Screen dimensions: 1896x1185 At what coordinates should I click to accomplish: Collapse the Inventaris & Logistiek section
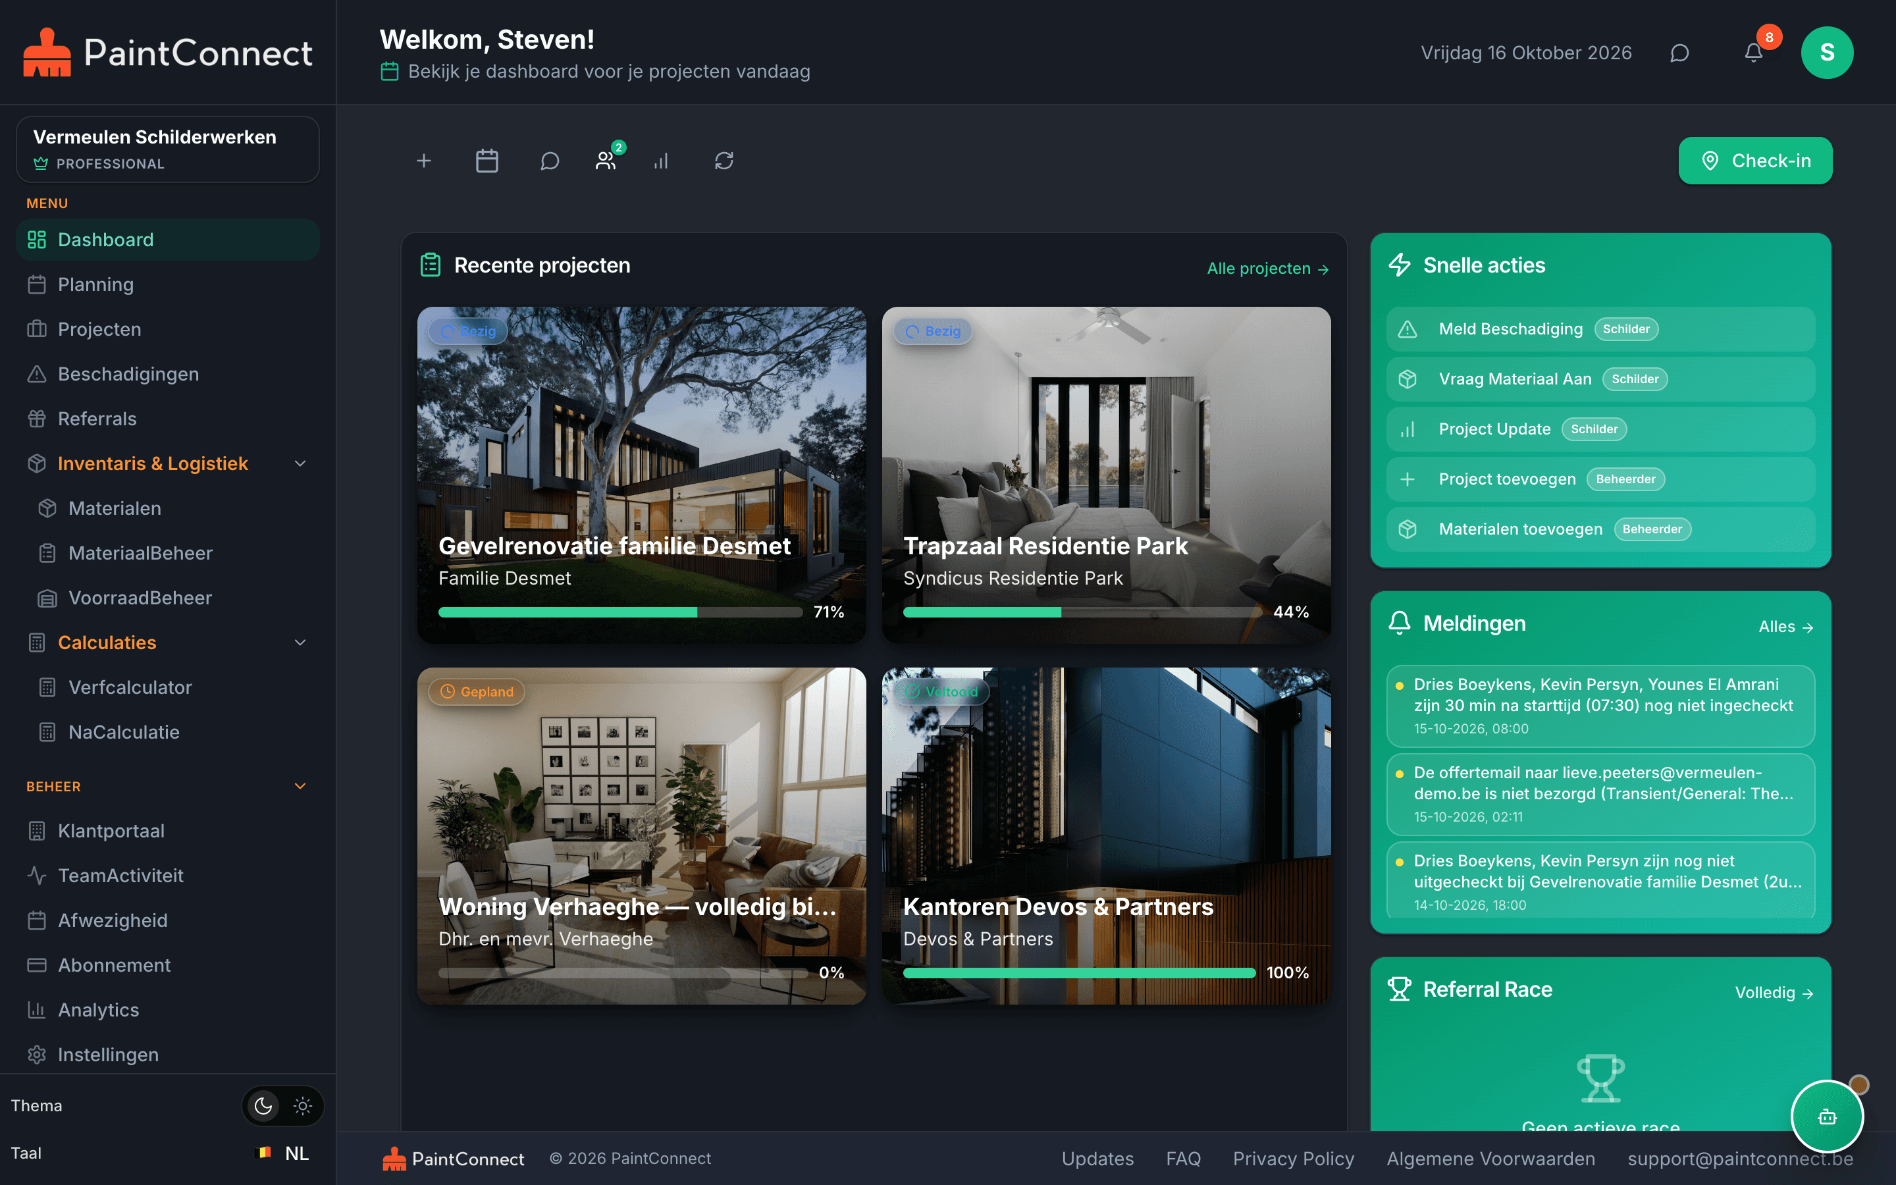(x=300, y=464)
